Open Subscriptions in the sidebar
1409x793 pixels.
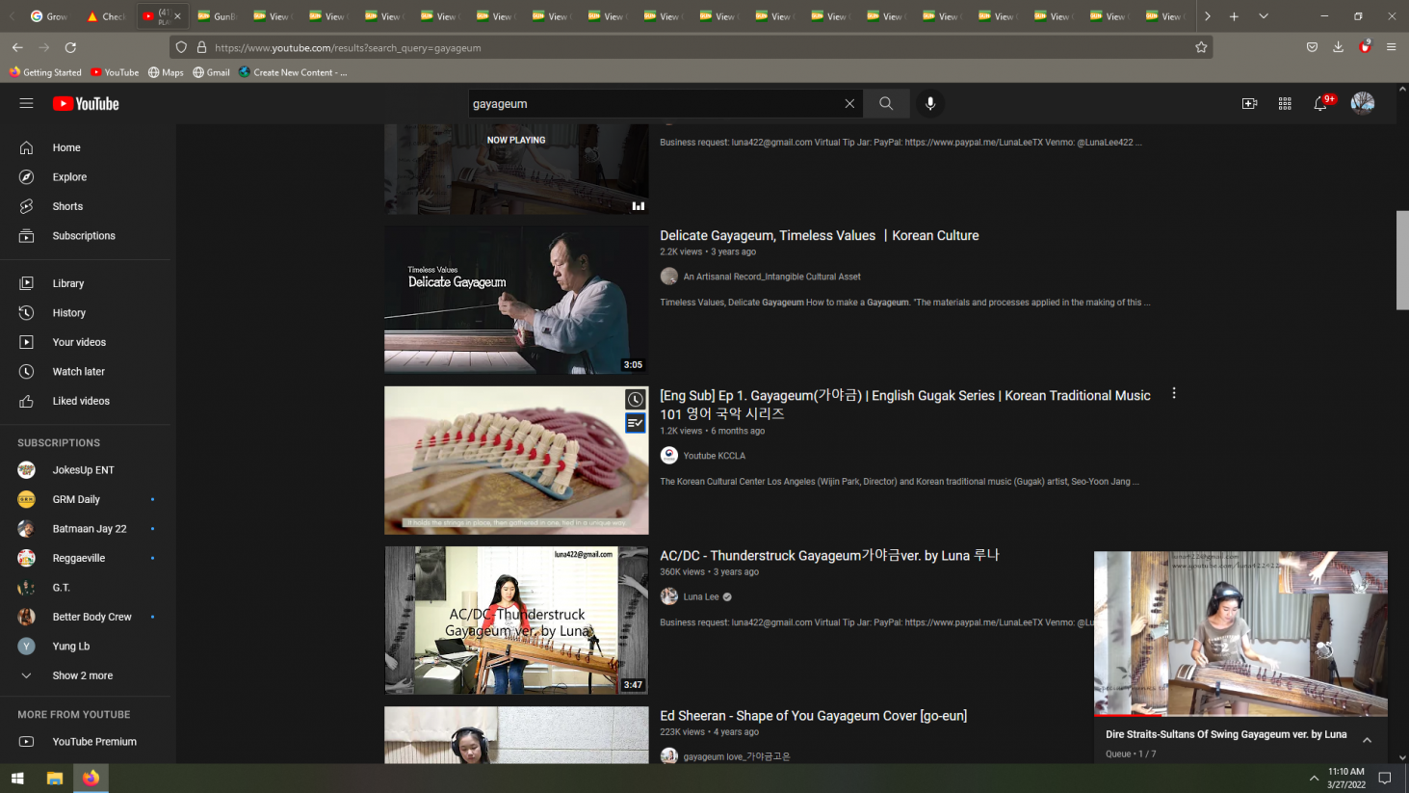pos(85,236)
